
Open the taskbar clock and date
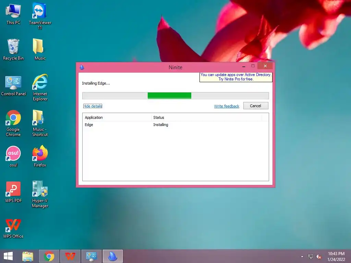tap(336, 256)
